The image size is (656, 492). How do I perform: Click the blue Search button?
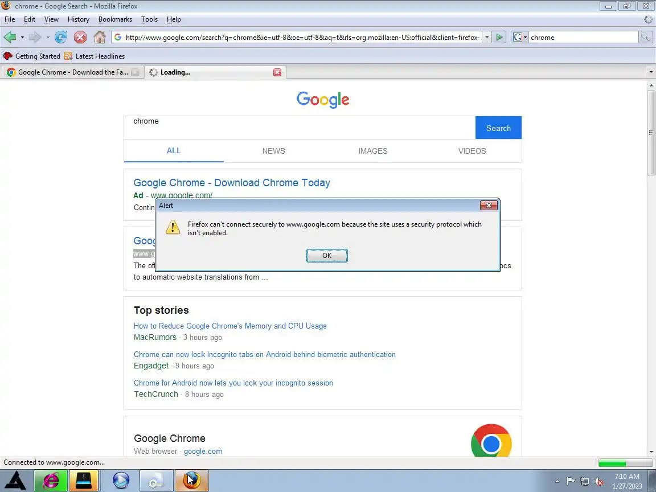(x=498, y=128)
